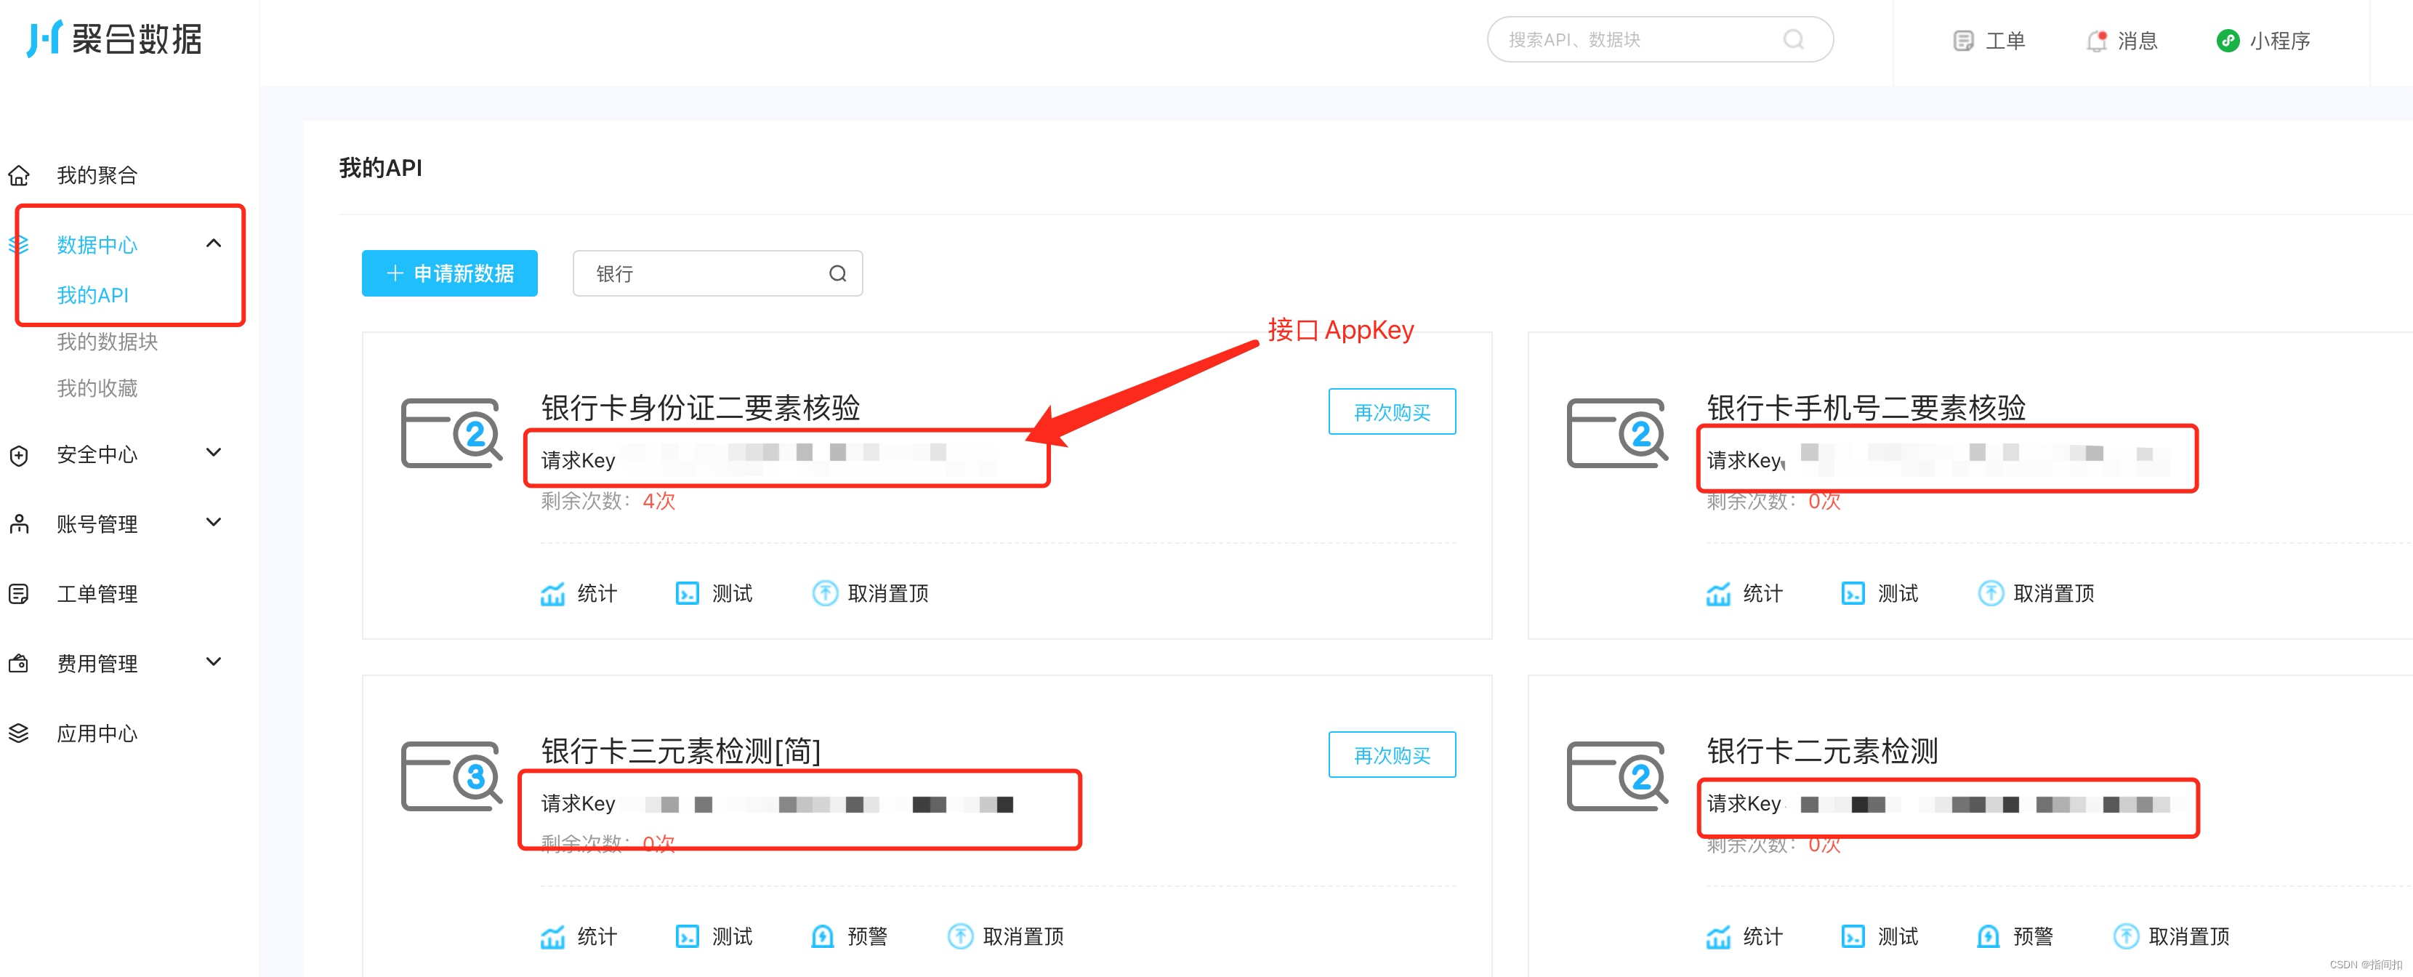
Task: Open 测试 for 银行卡三元素检测[简]
Action: [x=714, y=937]
